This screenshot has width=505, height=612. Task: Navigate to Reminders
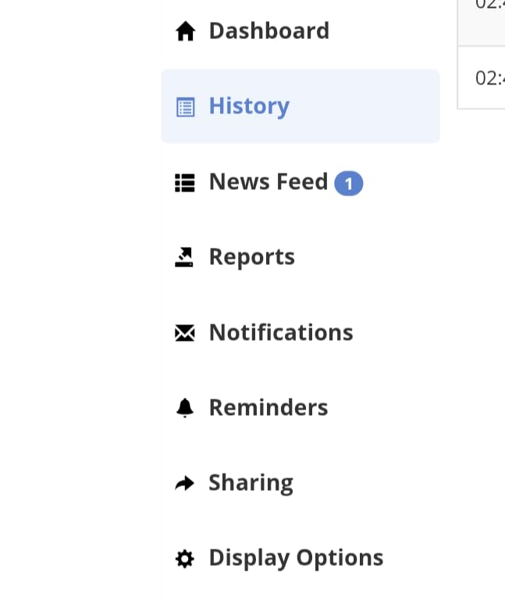[x=269, y=407]
